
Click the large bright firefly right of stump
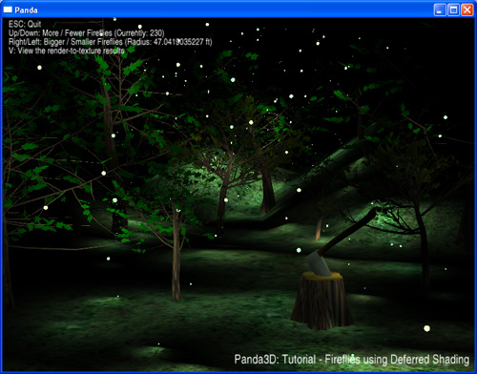pyautogui.click(x=426, y=328)
